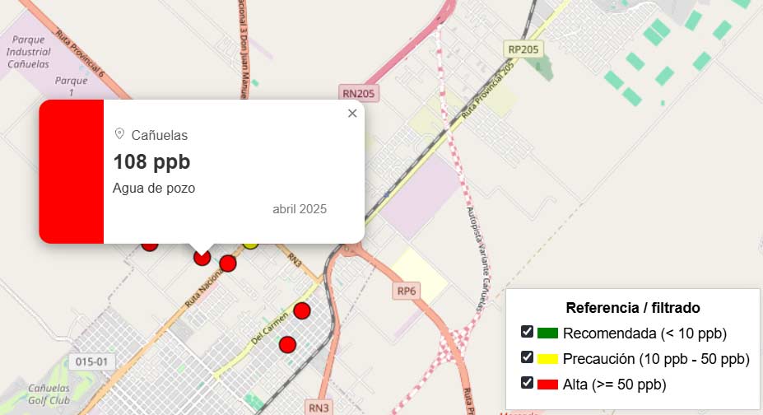Select the red marker just right of the popup tip
The width and height of the screenshot is (763, 415).
[228, 263]
